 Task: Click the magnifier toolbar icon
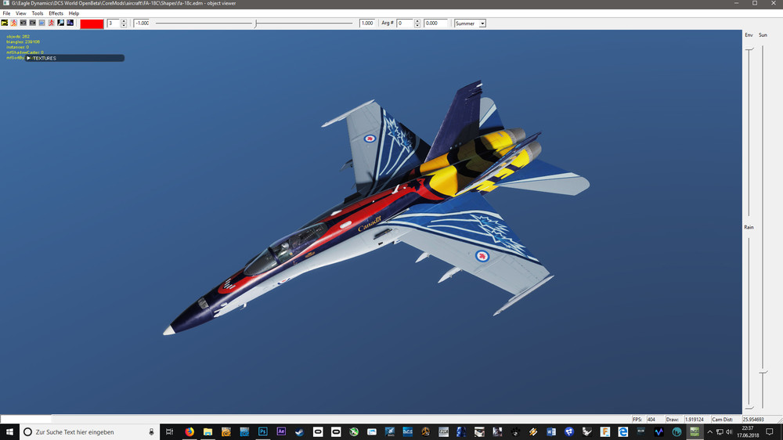coord(61,23)
